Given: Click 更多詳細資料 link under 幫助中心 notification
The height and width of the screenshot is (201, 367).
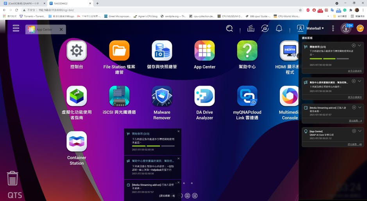Looking at the screenshot, I should (354, 97).
